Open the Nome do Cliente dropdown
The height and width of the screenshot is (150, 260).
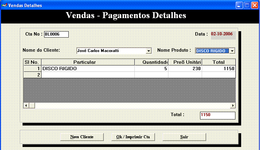click(x=148, y=51)
